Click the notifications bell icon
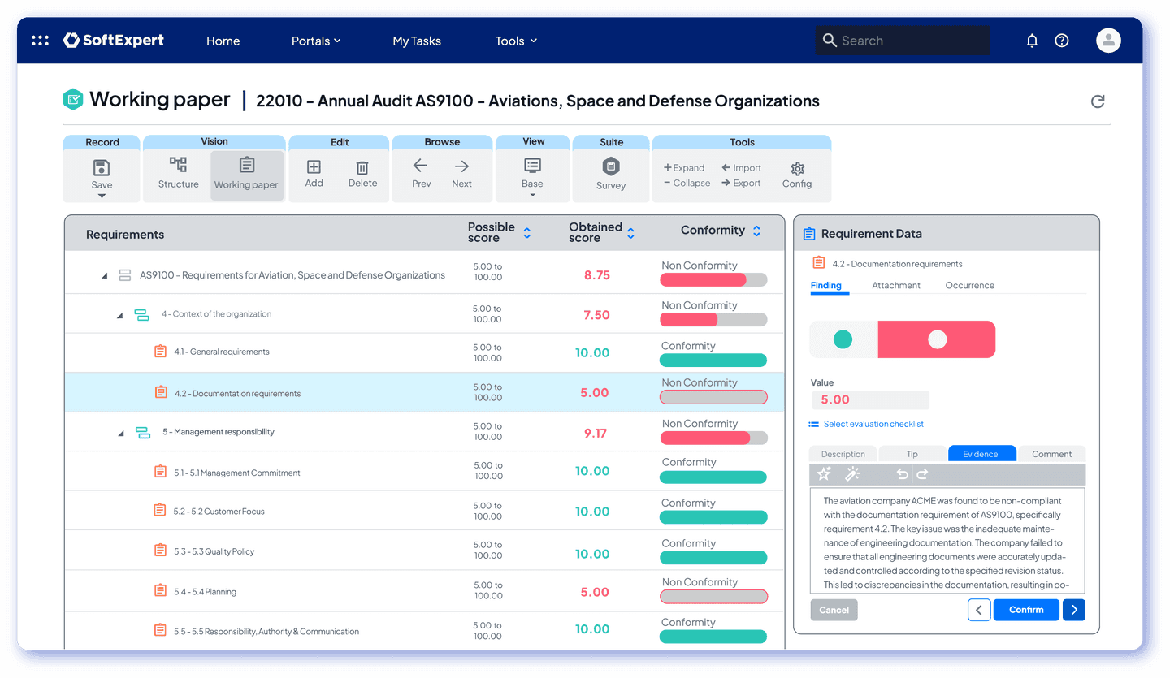Viewport: 1170px width, 678px height. coord(1032,41)
